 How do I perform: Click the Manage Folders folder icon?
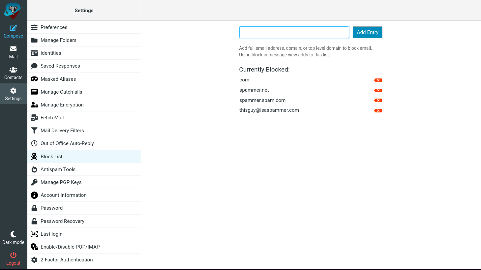(34, 40)
